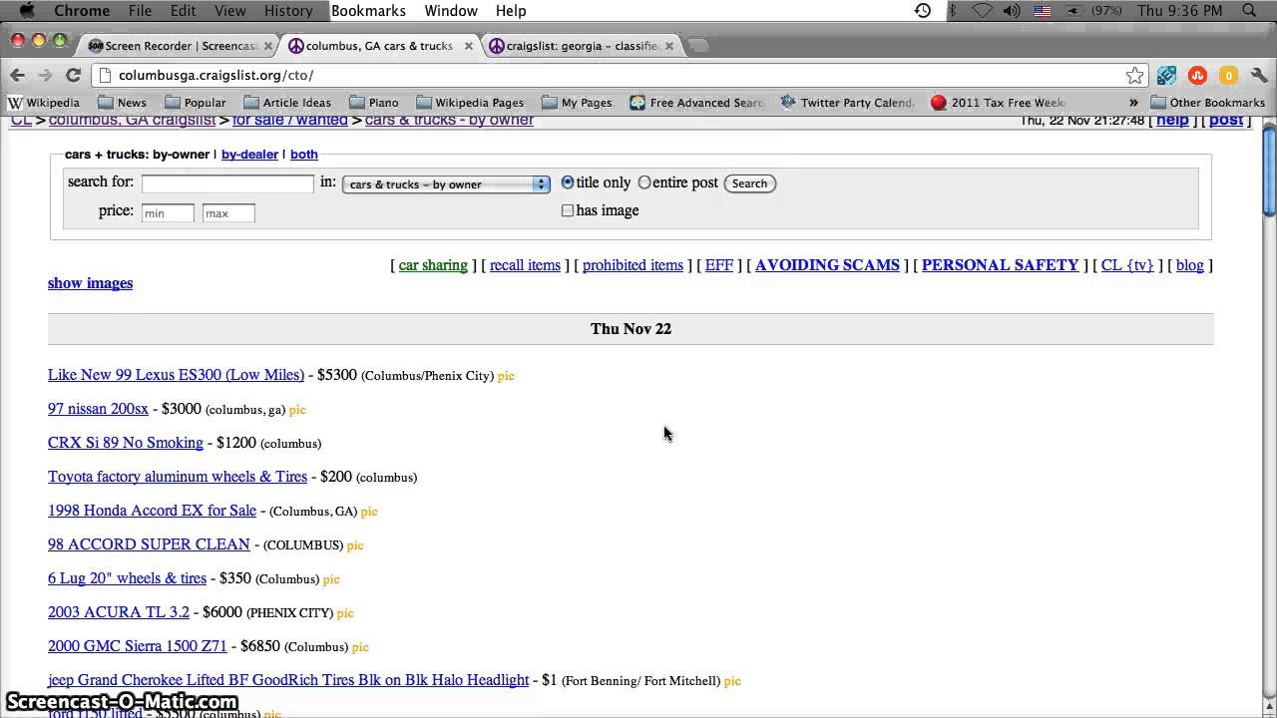Open the cars & trucks category dropdown

pos(446,183)
